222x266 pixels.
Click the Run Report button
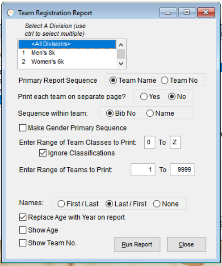pyautogui.click(x=137, y=245)
